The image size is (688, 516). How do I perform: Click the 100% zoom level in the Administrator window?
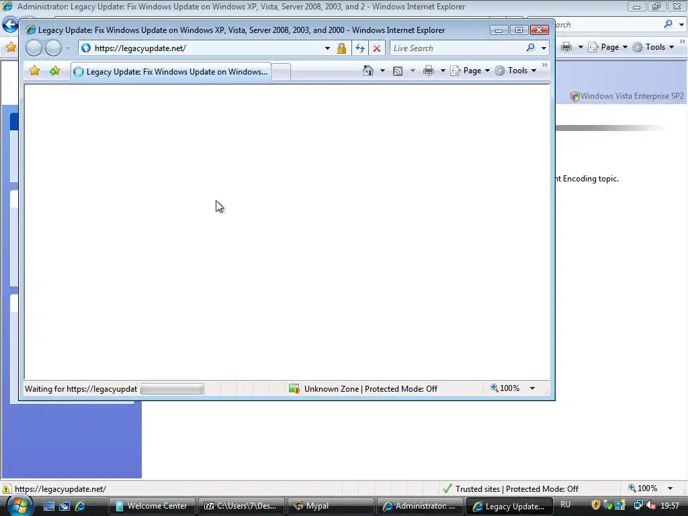(643, 488)
